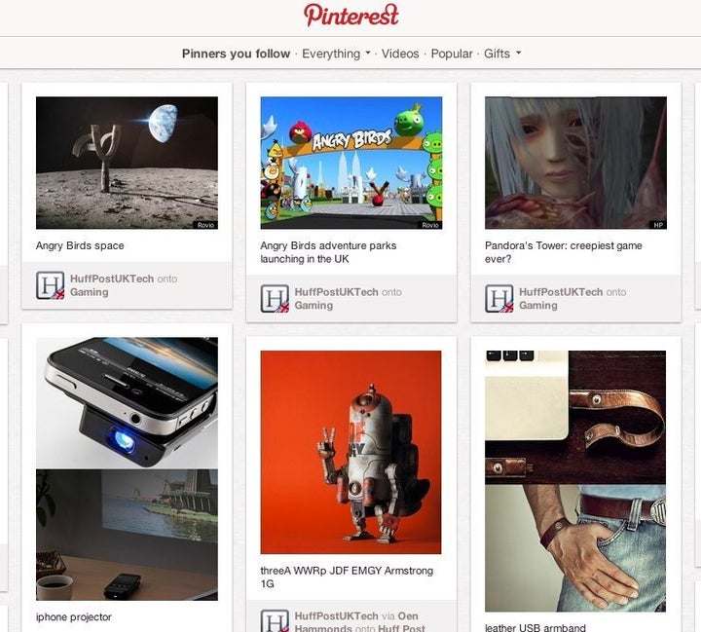
Task: Expand the Gifts dropdown arrow
Action: point(518,53)
